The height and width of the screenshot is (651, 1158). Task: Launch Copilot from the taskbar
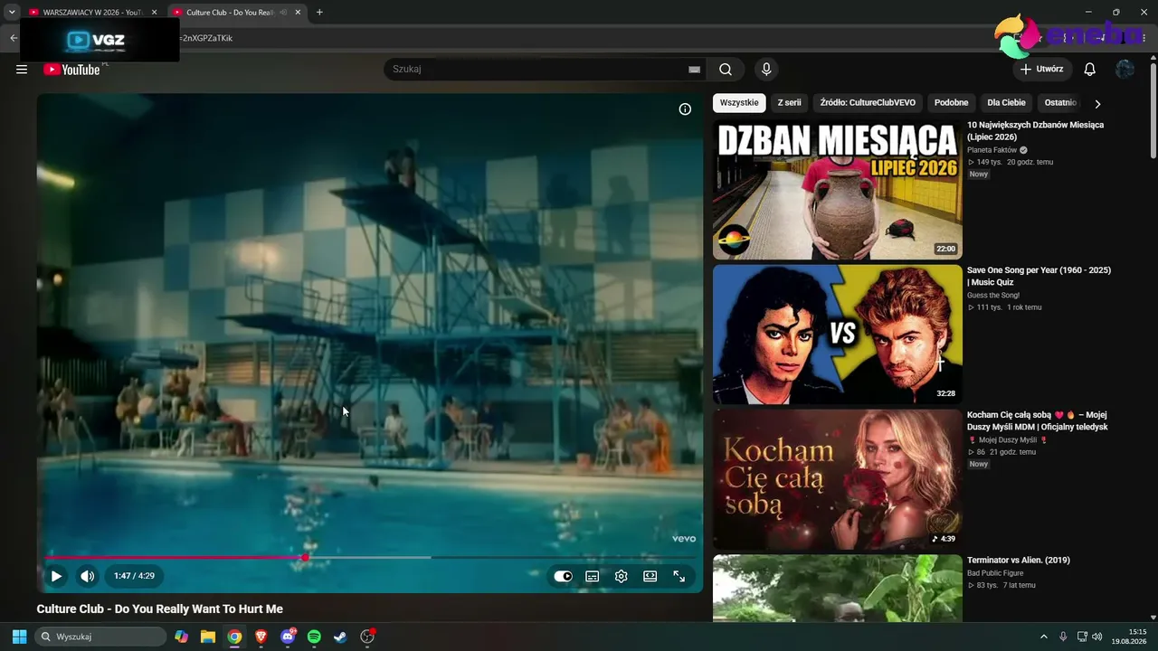click(182, 637)
